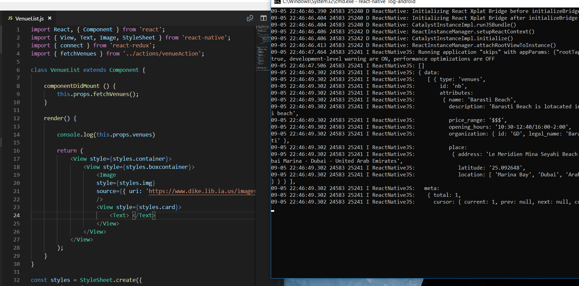This screenshot has width=579, height=286.
Task: Click the 'return' keyword on line 16
Action: tap(67, 150)
